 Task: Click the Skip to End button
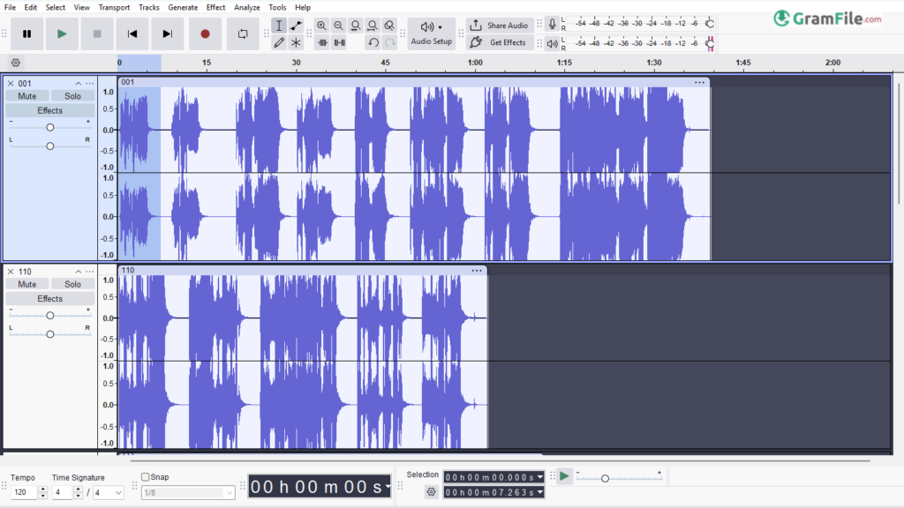point(168,34)
